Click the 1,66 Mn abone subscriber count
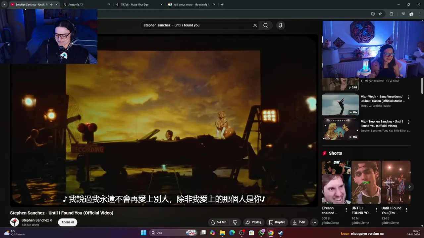The height and width of the screenshot is (238, 424). tap(30, 225)
